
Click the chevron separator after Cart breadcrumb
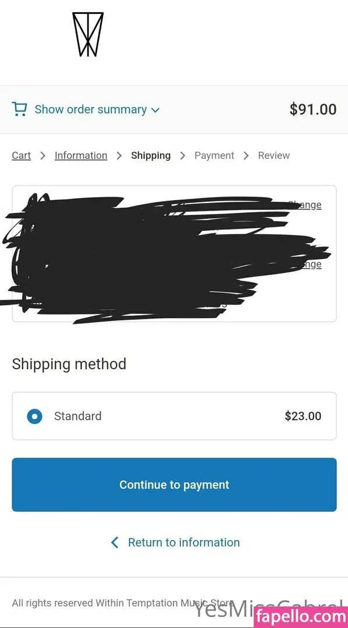(x=43, y=156)
